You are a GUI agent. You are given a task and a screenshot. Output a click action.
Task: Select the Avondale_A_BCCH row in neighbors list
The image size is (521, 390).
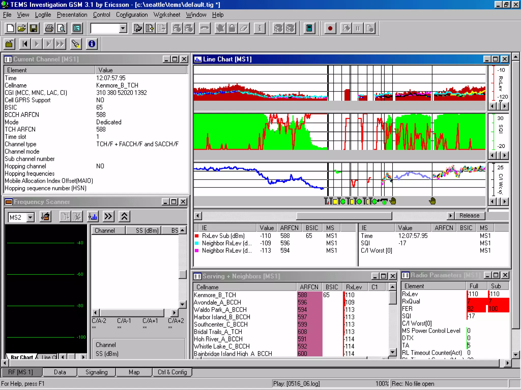217,302
